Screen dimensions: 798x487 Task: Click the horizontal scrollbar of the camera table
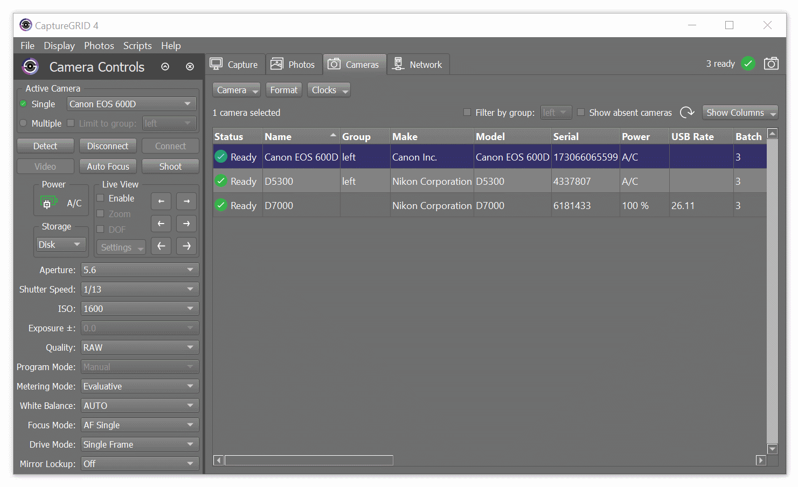tap(309, 460)
